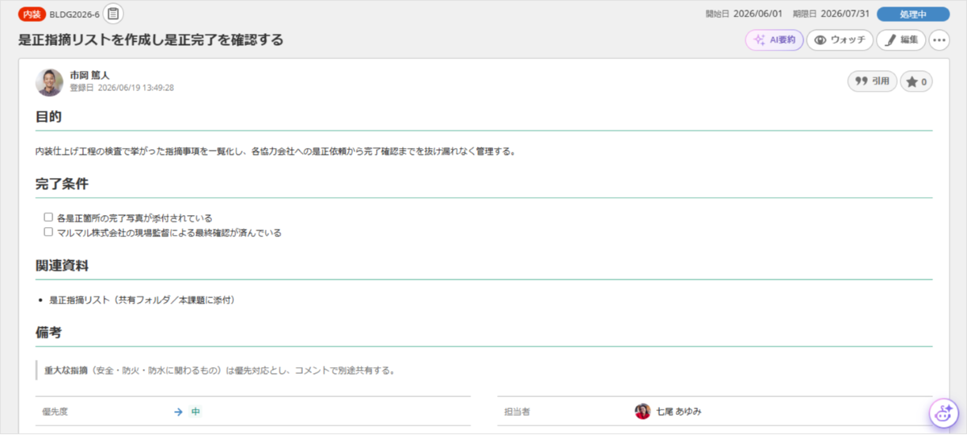The height and width of the screenshot is (435, 967).
Task: Click the 登録日 2026/06/19 13:49:28 timestamp
Action: pyautogui.click(x=122, y=88)
